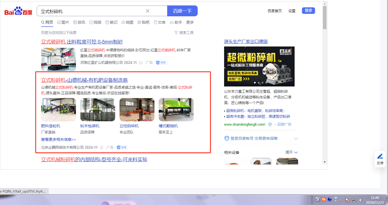Viewport: 388px width, 205px height.
Task: Open the 笔记 tab
Action: click(111, 22)
